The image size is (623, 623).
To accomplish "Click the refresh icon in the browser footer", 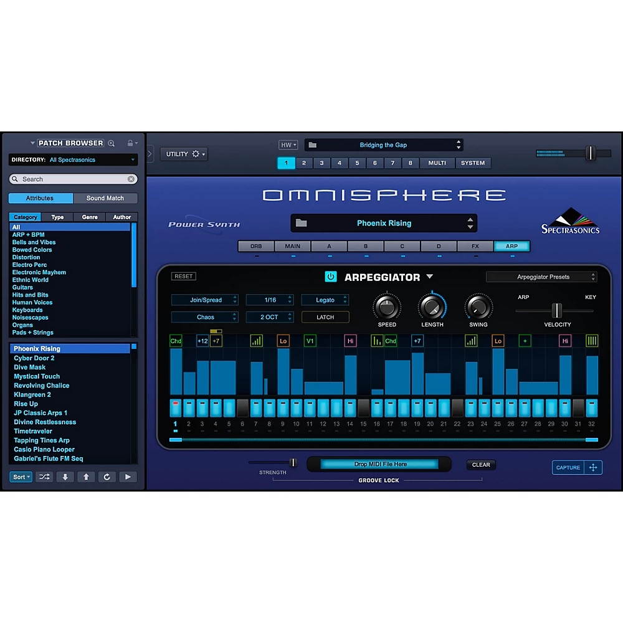I will click(106, 477).
